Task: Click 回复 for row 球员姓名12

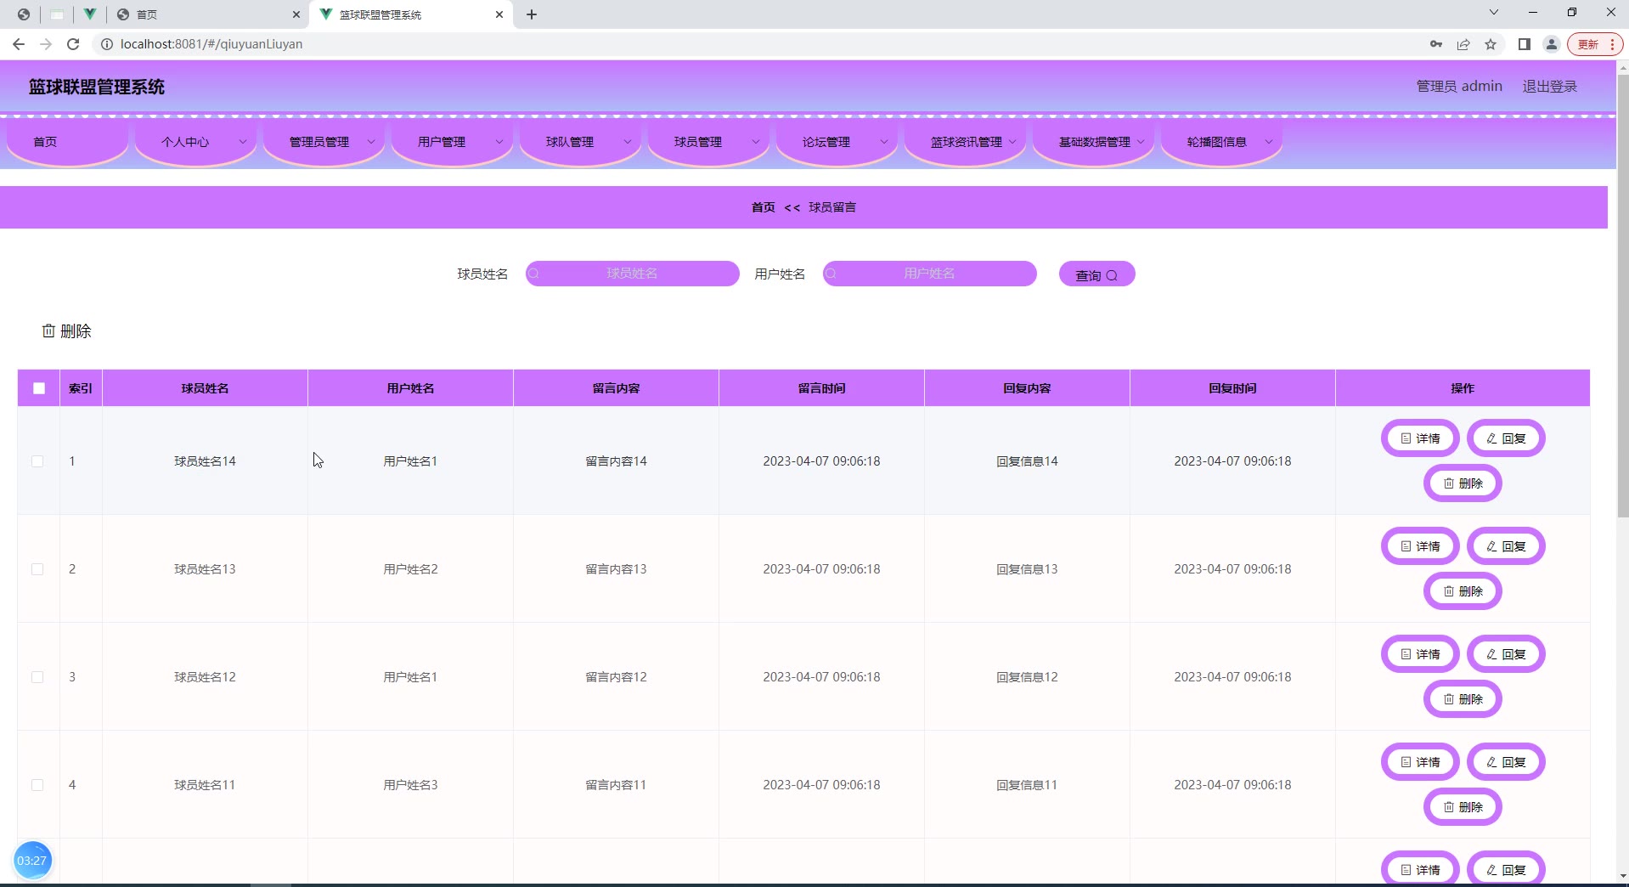Action: click(x=1506, y=654)
